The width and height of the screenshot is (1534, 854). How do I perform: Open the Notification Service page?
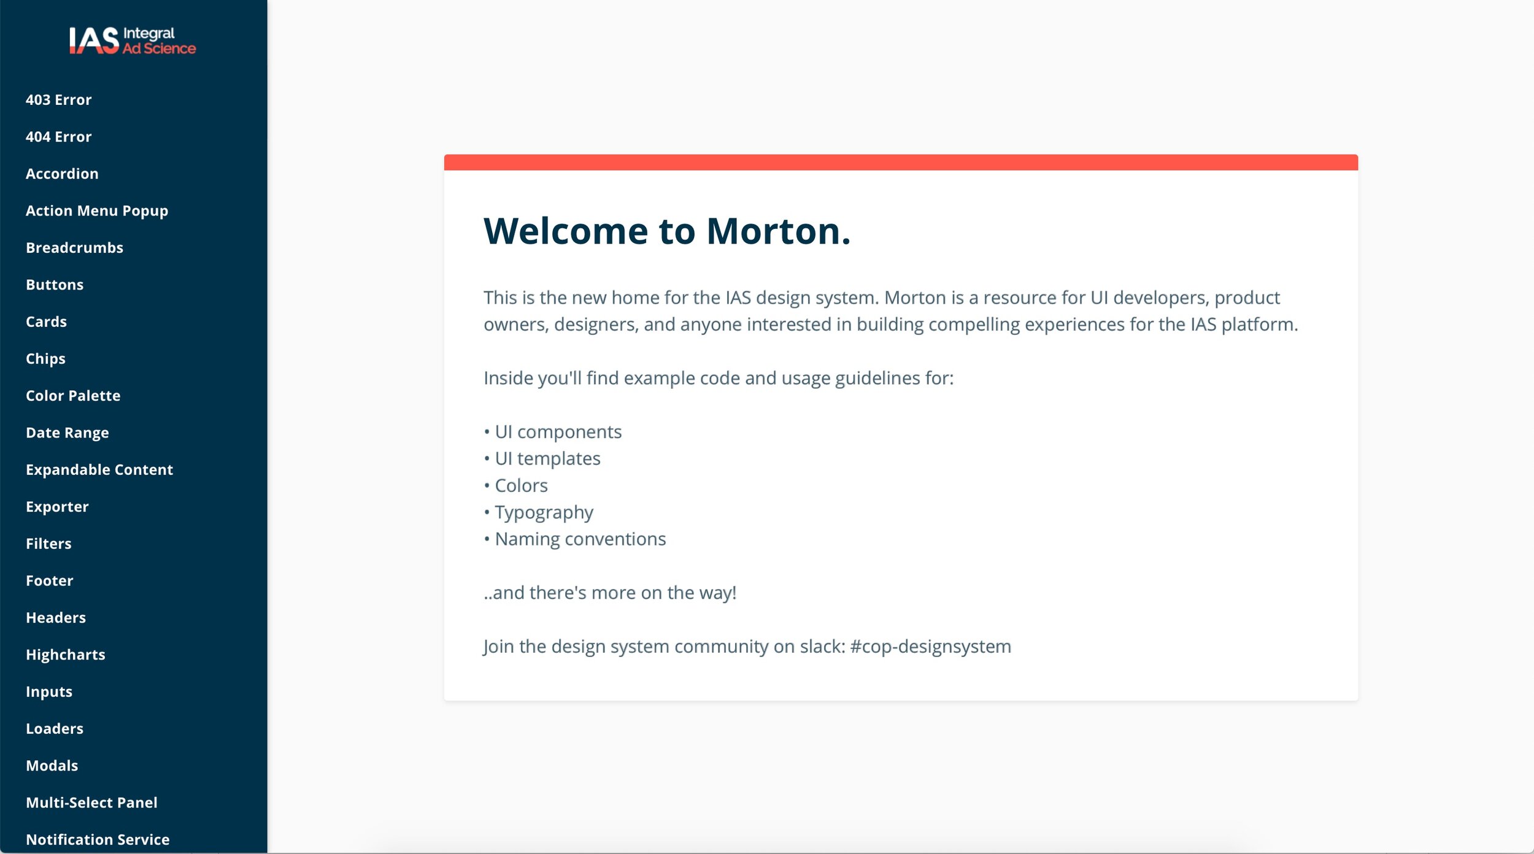[98, 840]
